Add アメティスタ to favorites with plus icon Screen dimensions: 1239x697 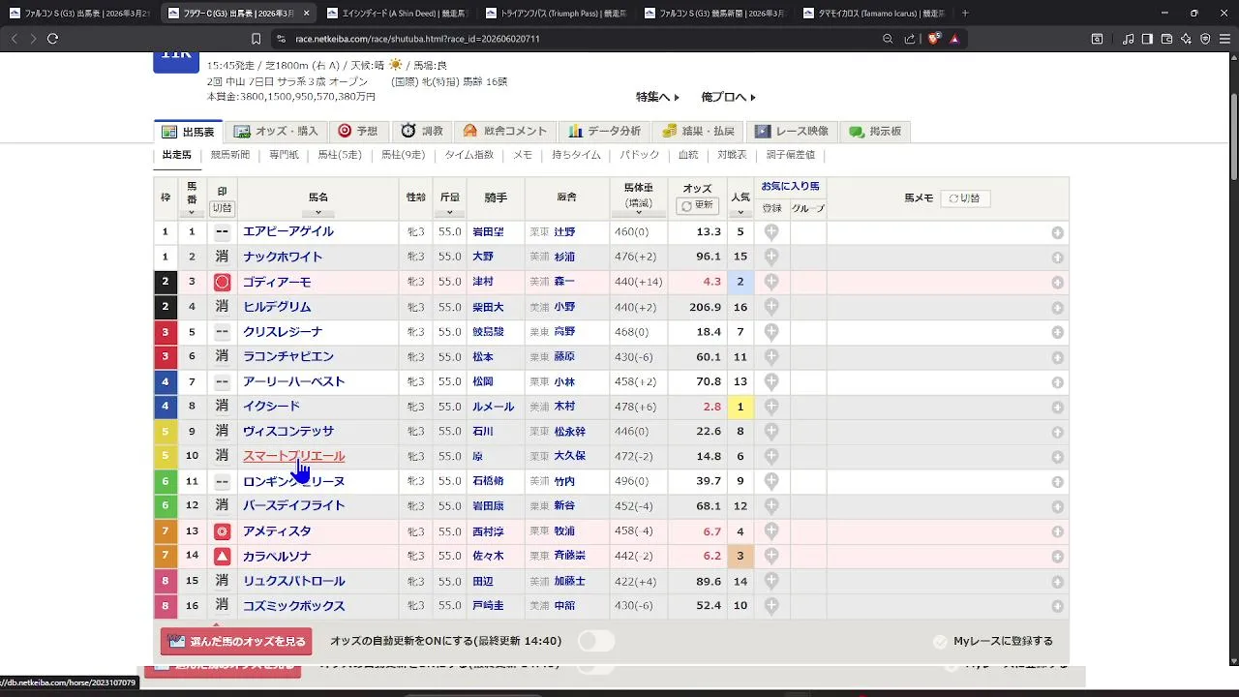tap(771, 530)
